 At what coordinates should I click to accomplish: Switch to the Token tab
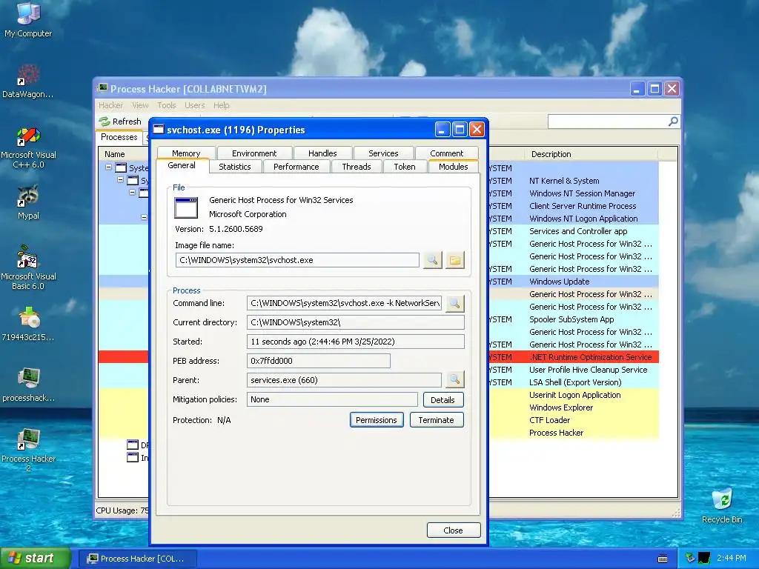tap(405, 167)
